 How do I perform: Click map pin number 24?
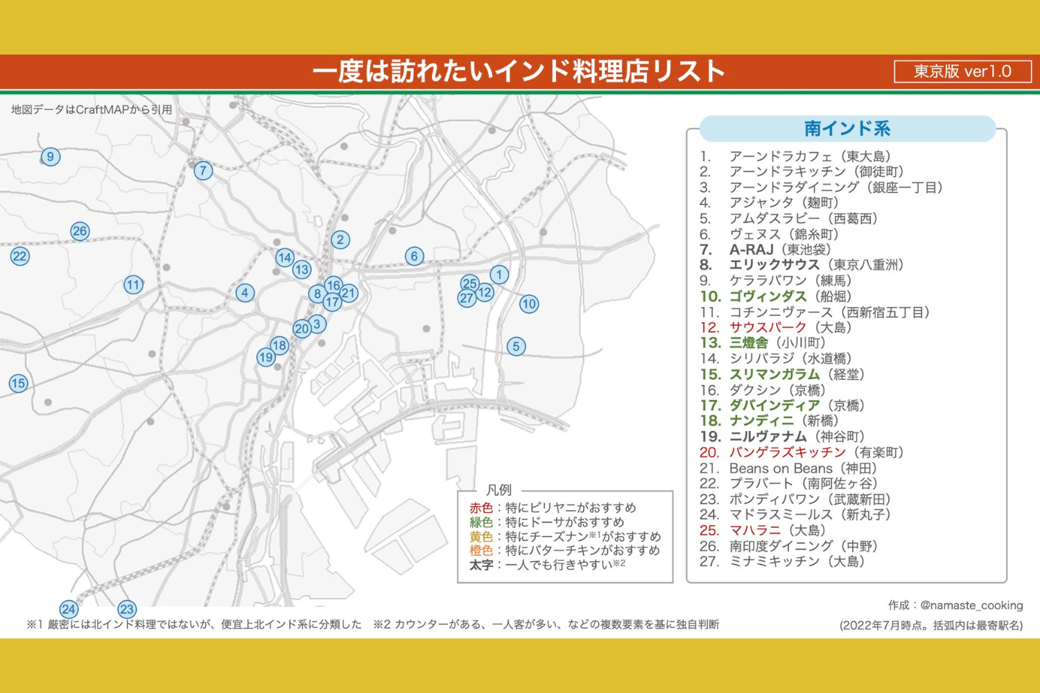[68, 609]
